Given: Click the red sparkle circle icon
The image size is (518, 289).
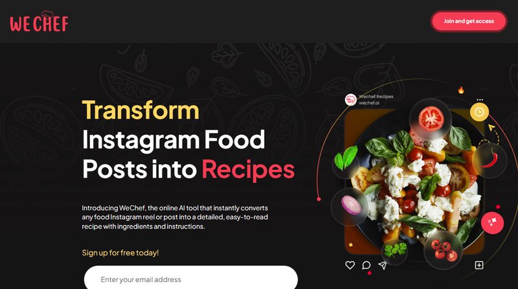Looking at the screenshot, I should (x=492, y=223).
